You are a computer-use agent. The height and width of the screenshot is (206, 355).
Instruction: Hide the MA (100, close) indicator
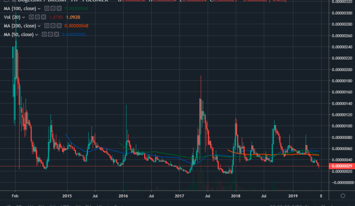coord(47,8)
